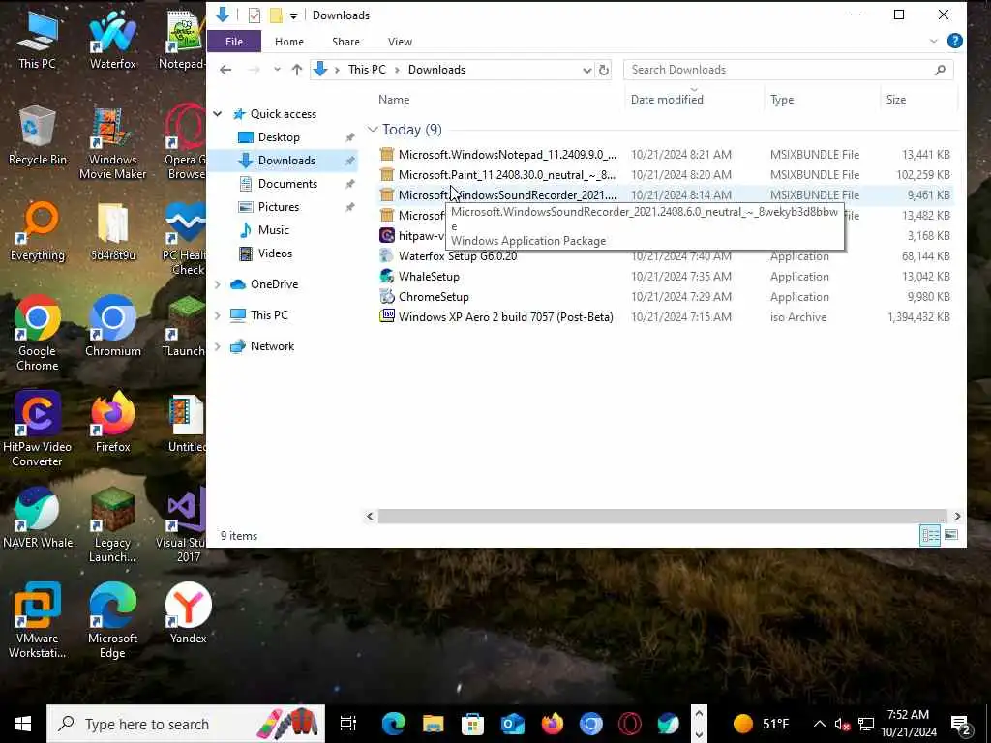Click New Folder icon in quick access toolbar
Screen dimensions: 991x743
pos(276,15)
